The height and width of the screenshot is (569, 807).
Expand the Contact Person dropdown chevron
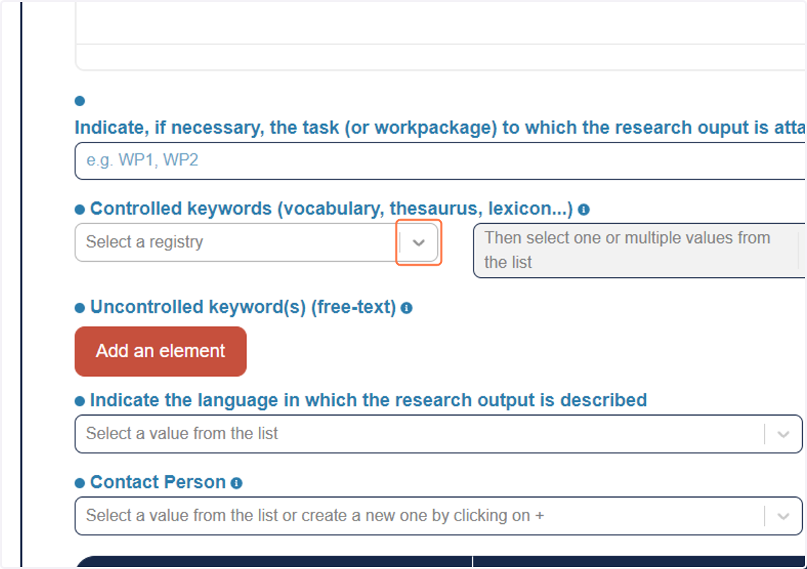[x=783, y=517]
